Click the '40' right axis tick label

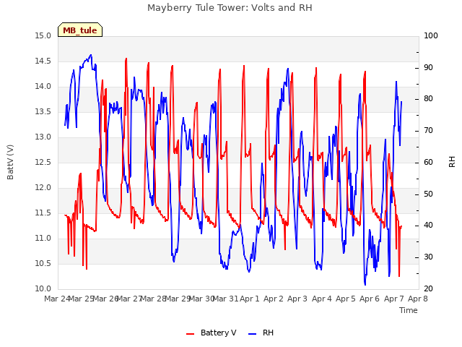point(428,226)
